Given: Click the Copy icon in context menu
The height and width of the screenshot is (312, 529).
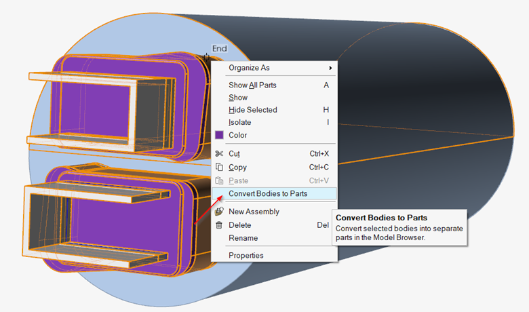Looking at the screenshot, I should click(219, 168).
